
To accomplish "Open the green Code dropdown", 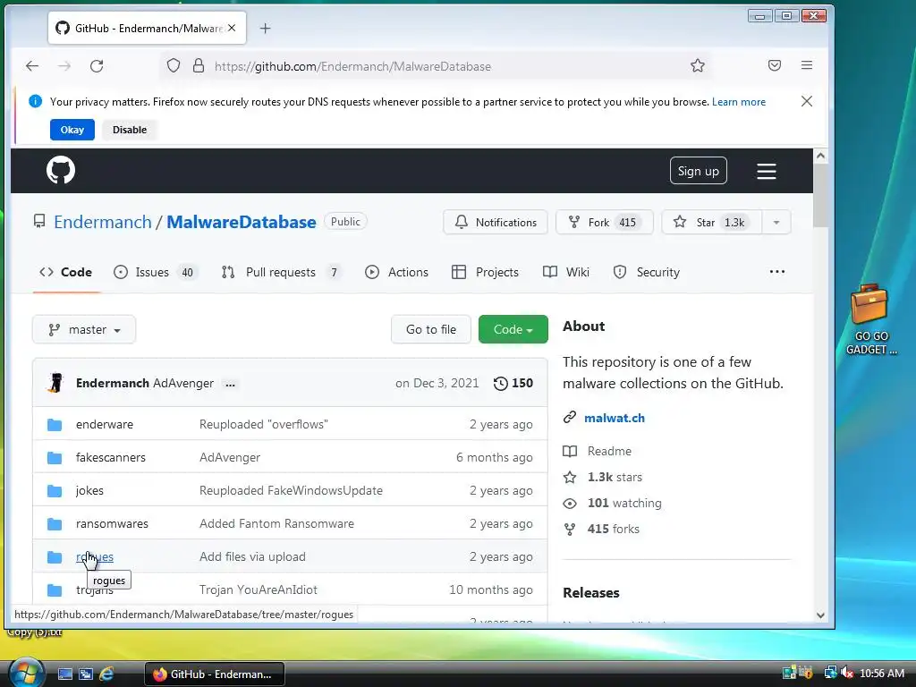I will click(x=513, y=329).
